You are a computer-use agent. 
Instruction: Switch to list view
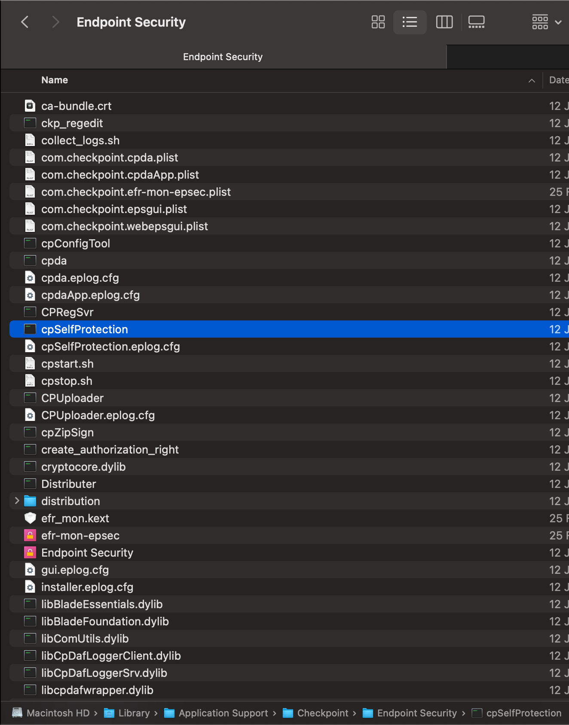coord(410,22)
